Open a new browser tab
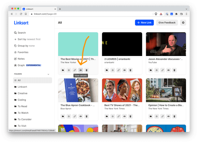This screenshot has width=198, height=143. tap(60, 9)
